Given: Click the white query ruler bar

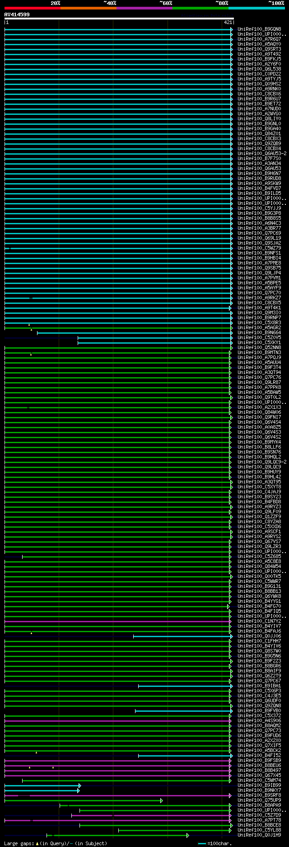Looking at the screenshot, I should coord(119,19).
